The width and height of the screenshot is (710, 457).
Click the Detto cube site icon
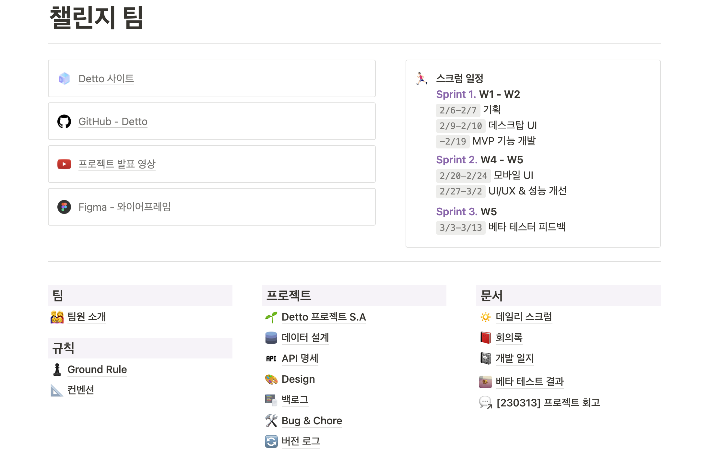point(64,79)
